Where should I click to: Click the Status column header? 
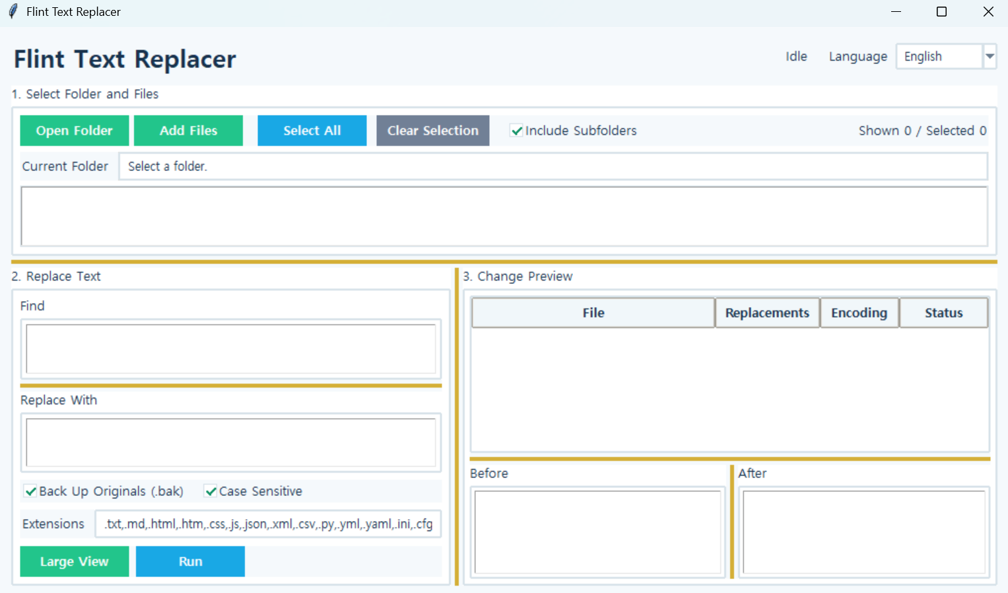pyautogui.click(x=943, y=313)
